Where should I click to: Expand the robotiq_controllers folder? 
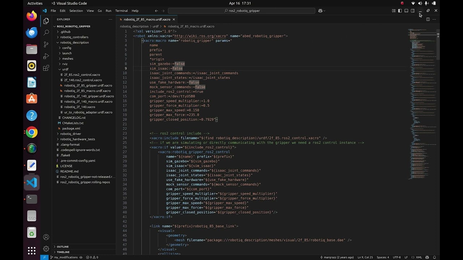point(74,37)
